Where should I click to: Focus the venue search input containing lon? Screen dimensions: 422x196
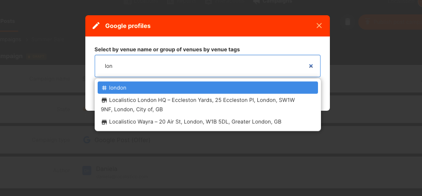click(x=207, y=66)
